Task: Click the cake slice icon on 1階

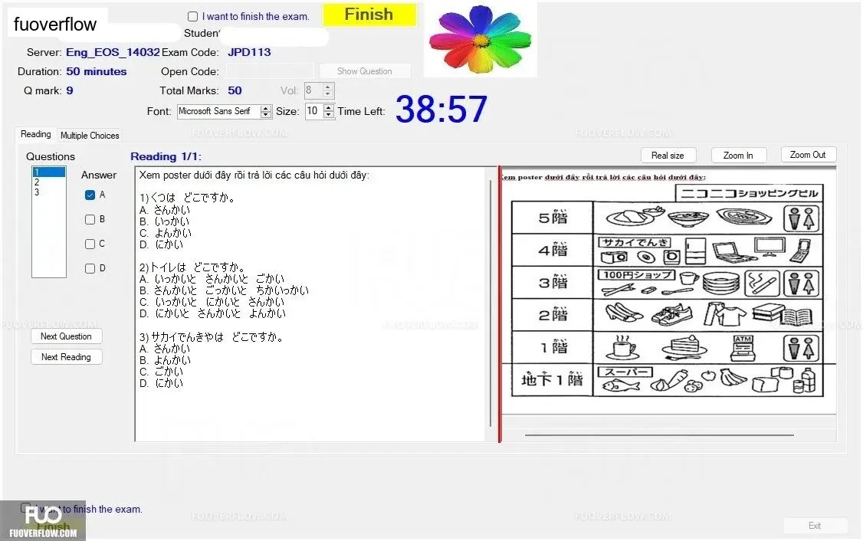Action: click(684, 349)
